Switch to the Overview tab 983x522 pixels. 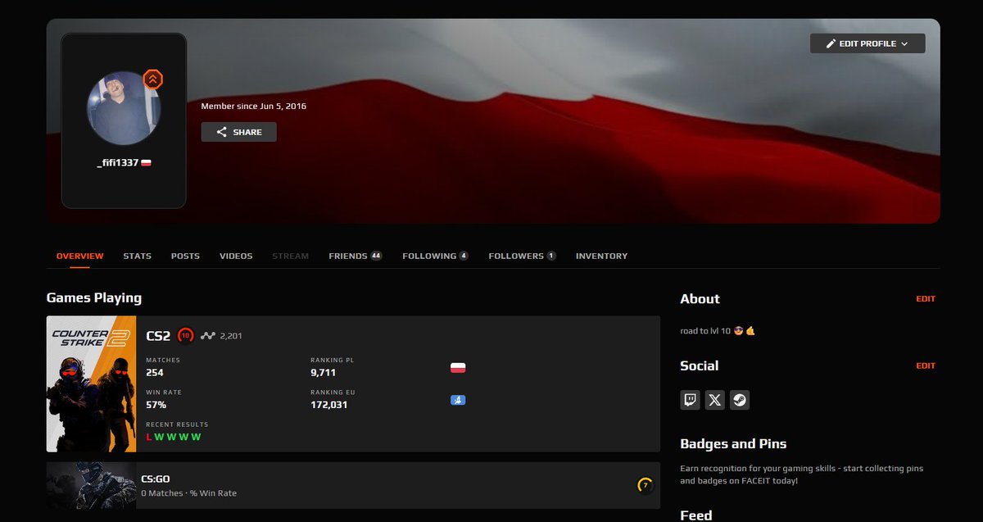[x=80, y=256]
